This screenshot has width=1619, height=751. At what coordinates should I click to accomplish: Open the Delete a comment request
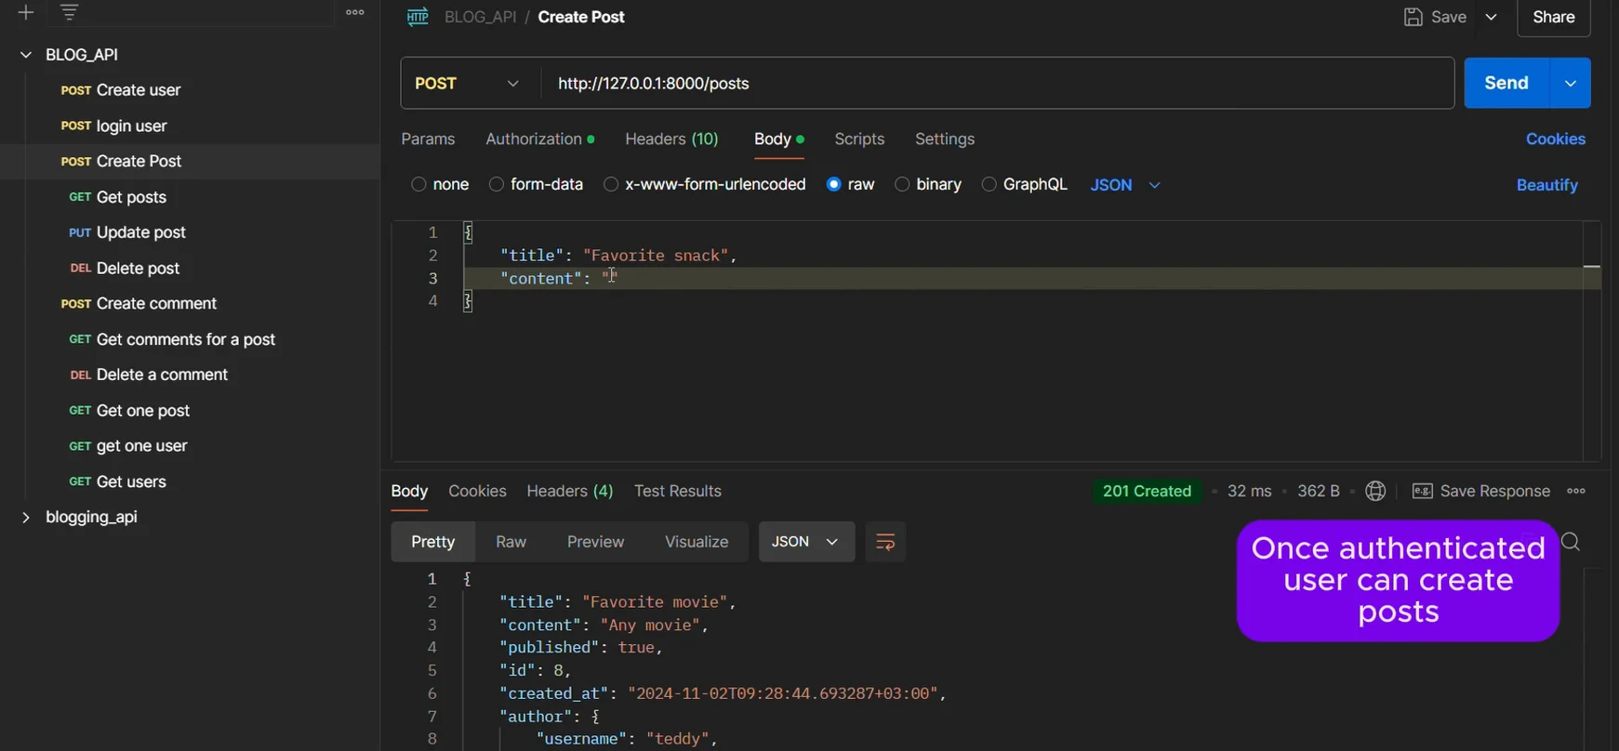162,375
